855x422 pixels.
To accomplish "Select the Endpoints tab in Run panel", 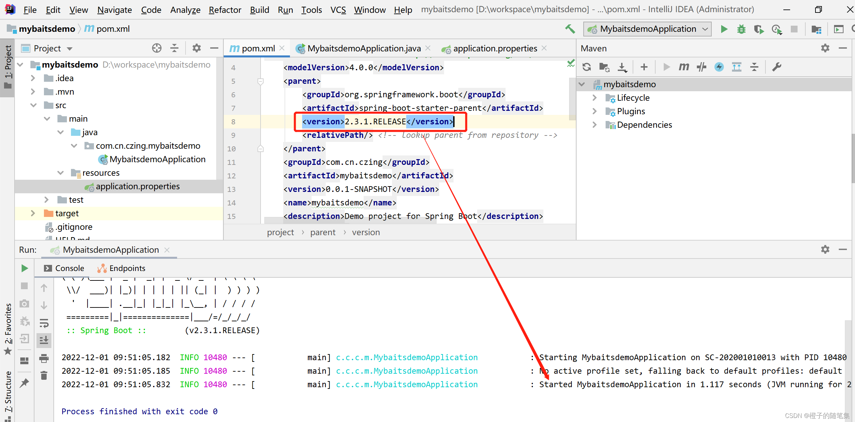I will tap(122, 268).
